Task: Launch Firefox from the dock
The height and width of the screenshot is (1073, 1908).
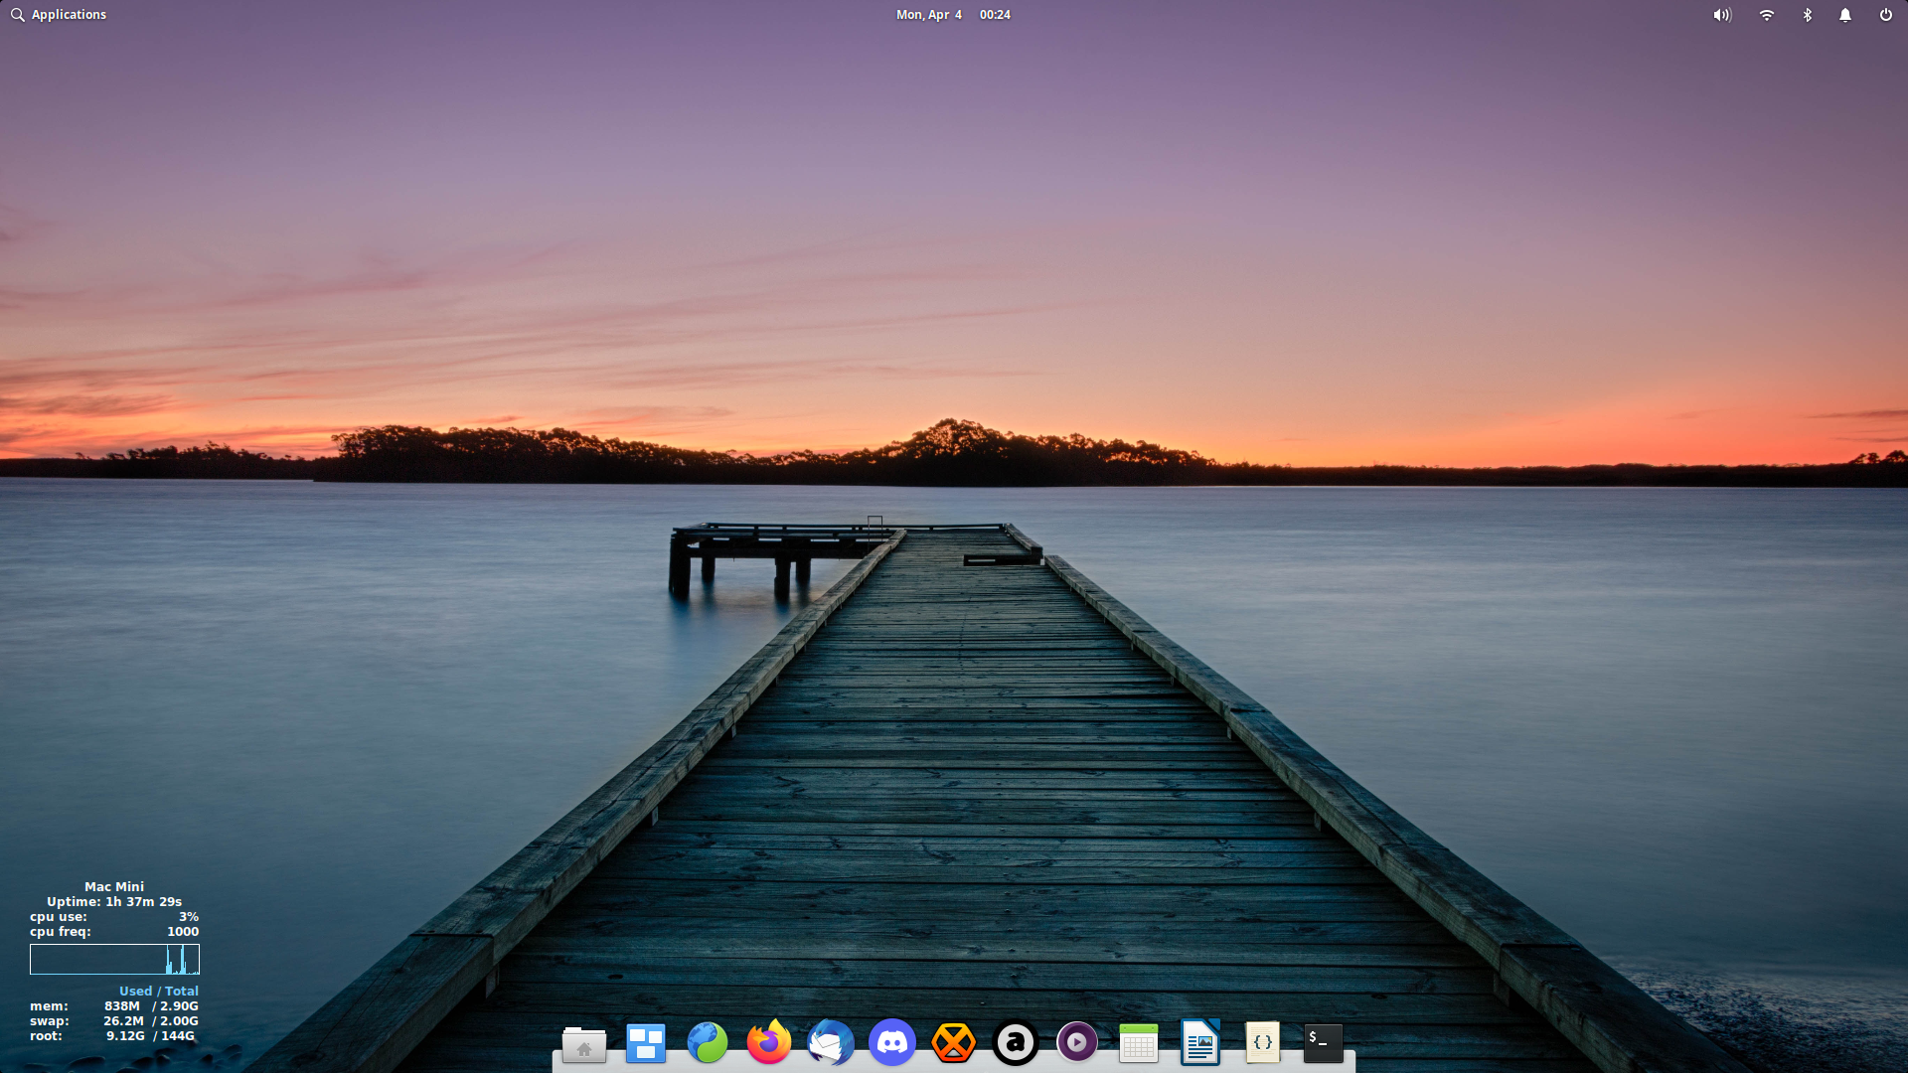Action: click(769, 1043)
